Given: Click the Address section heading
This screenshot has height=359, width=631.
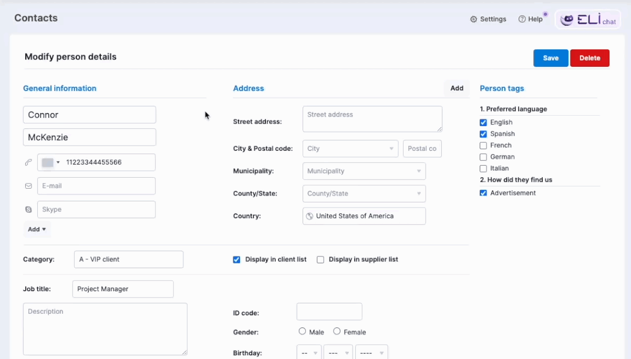Looking at the screenshot, I should 249,88.
